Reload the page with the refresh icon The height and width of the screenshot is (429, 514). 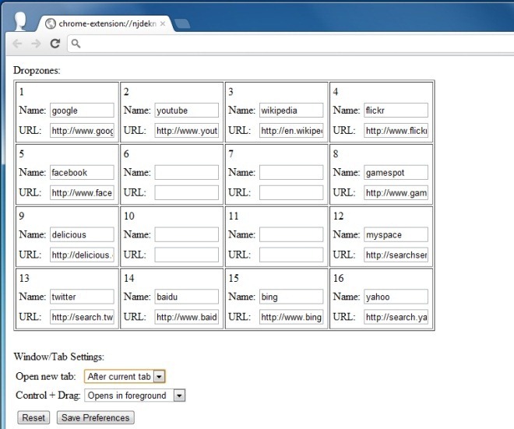(x=55, y=44)
